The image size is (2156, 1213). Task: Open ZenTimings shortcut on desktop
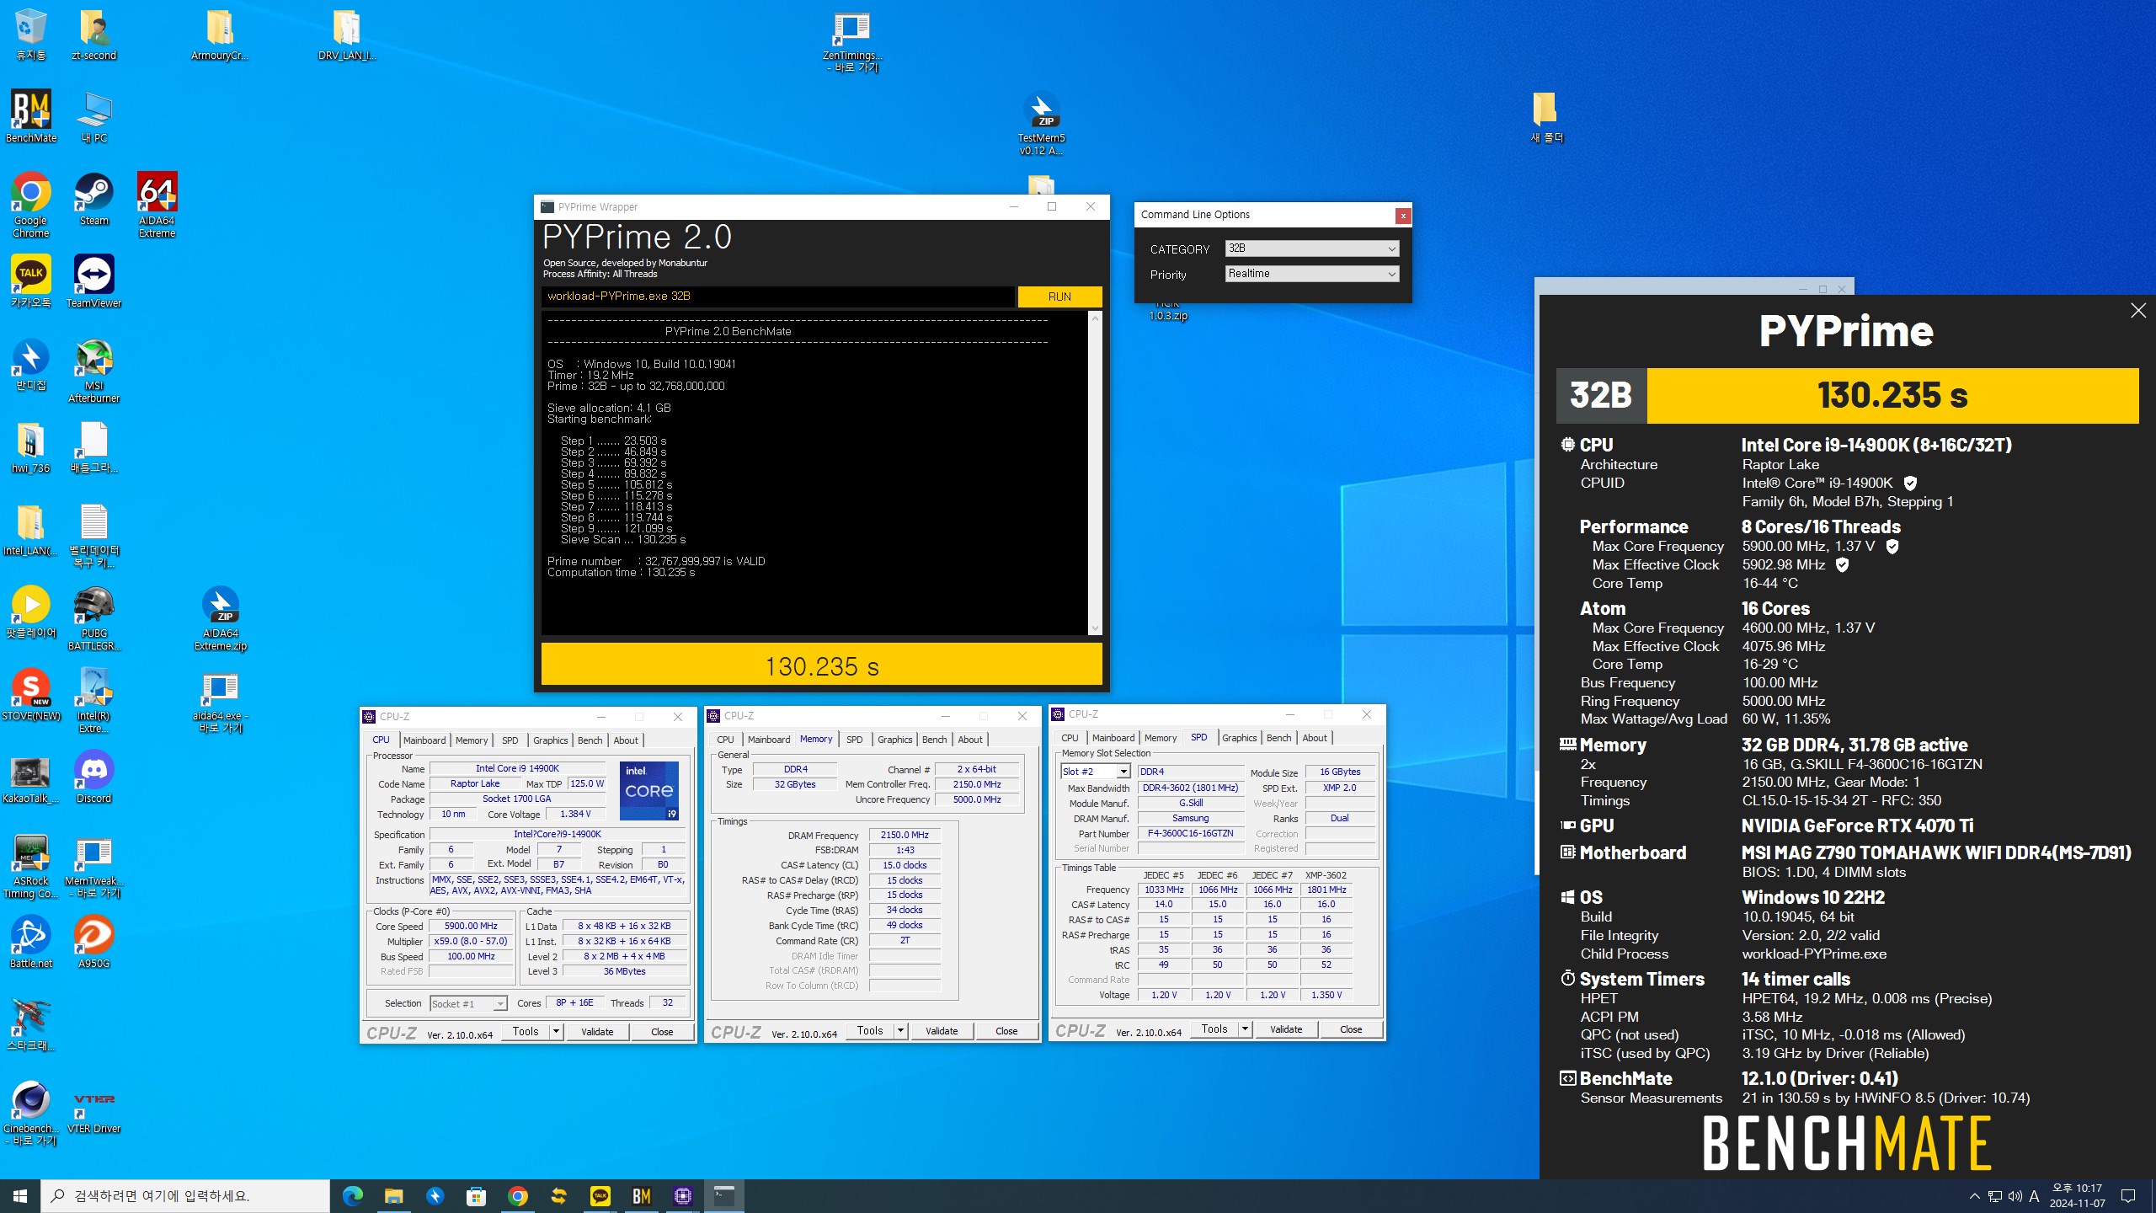851,40
